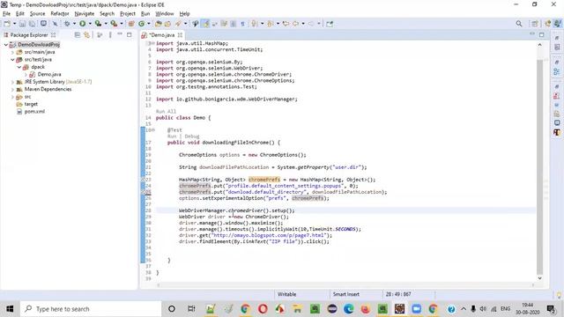Click the Debug link above downloadingFileInChrome
This screenshot has width=564, height=317.
192,136
